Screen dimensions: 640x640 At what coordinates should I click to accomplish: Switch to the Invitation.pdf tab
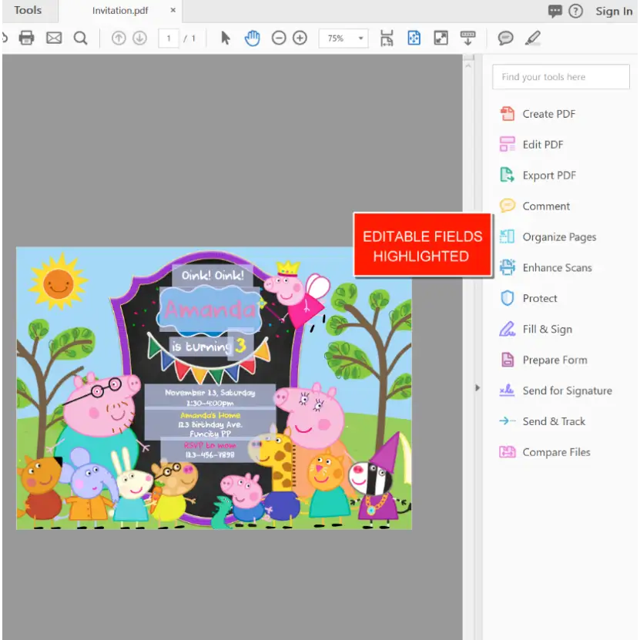click(x=119, y=11)
